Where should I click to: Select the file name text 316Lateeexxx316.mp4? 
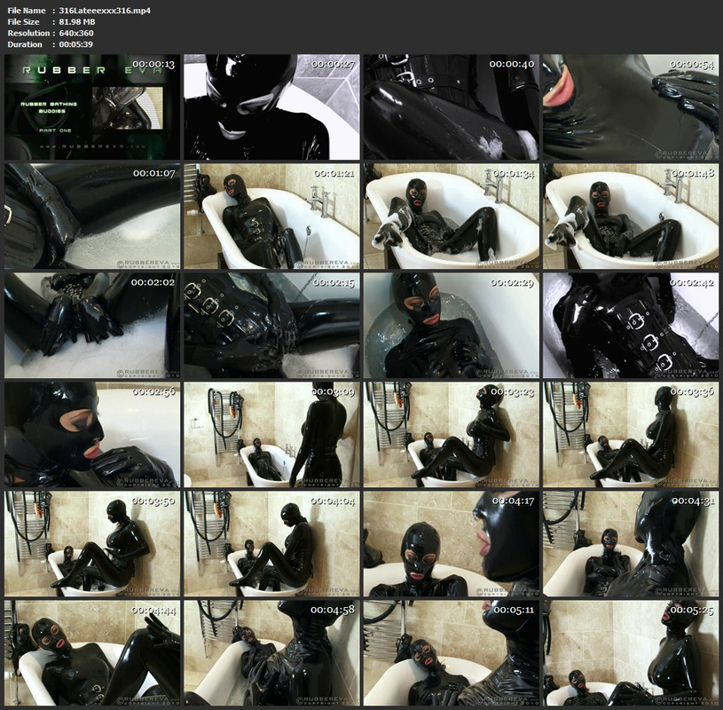pyautogui.click(x=105, y=10)
